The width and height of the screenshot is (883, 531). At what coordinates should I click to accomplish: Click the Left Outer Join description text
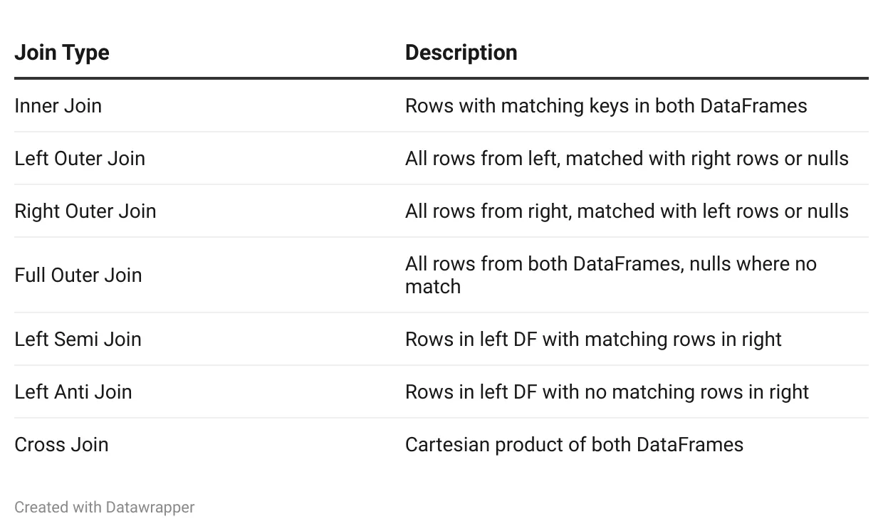point(627,158)
